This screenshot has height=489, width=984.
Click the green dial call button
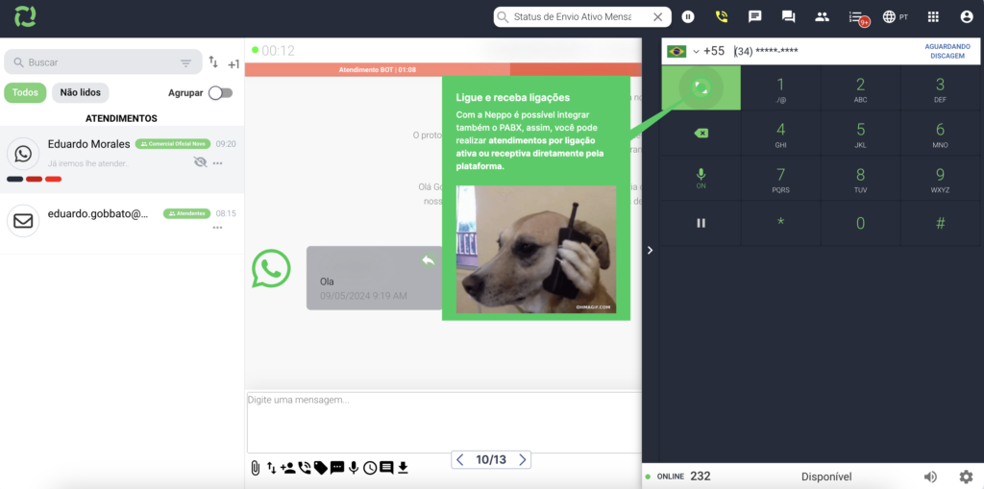point(701,88)
